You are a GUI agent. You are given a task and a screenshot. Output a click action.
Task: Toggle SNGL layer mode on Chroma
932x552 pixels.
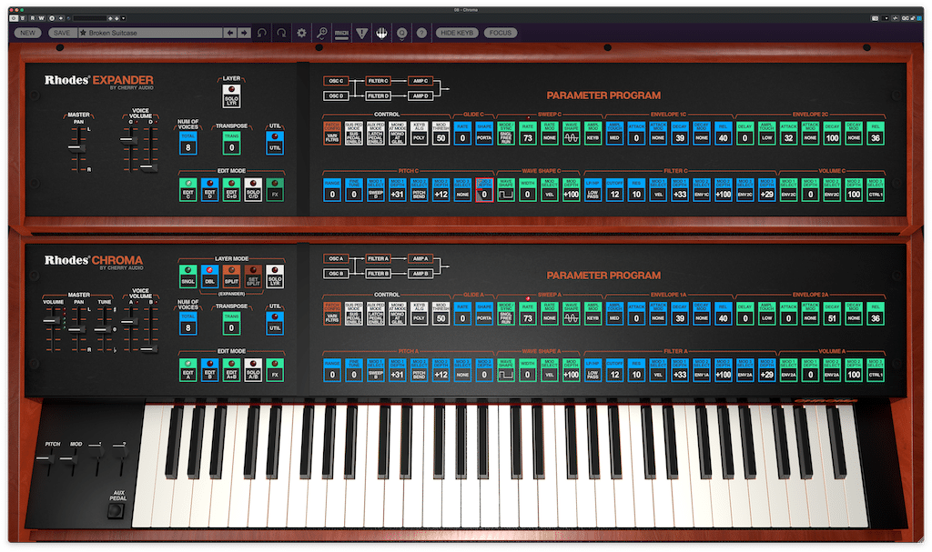click(187, 276)
